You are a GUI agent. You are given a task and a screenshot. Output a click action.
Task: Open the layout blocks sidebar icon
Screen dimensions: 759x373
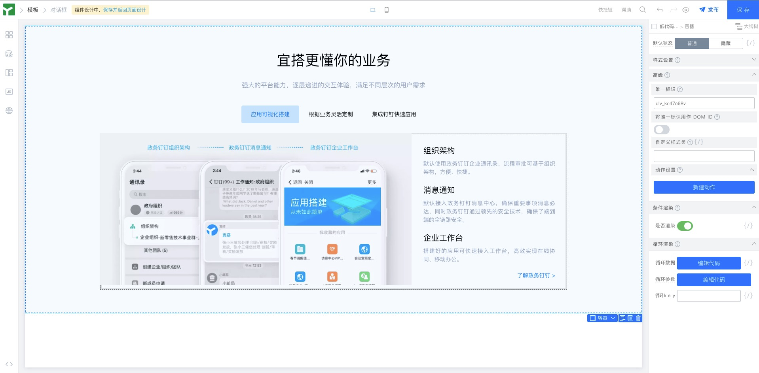pyautogui.click(x=9, y=73)
